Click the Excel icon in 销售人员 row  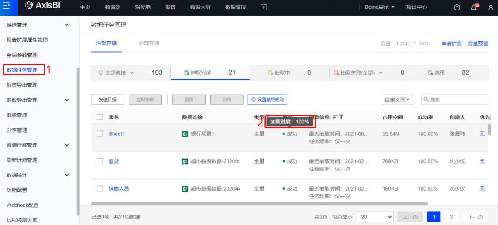tap(185, 189)
